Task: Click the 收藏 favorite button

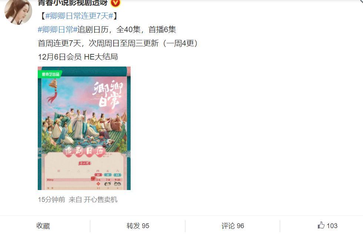Action: tap(43, 226)
